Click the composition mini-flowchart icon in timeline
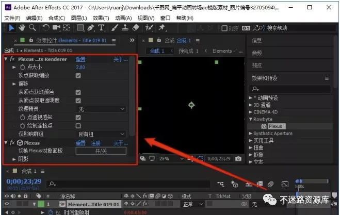Screen dimensions: 340x215 point(221,184)
